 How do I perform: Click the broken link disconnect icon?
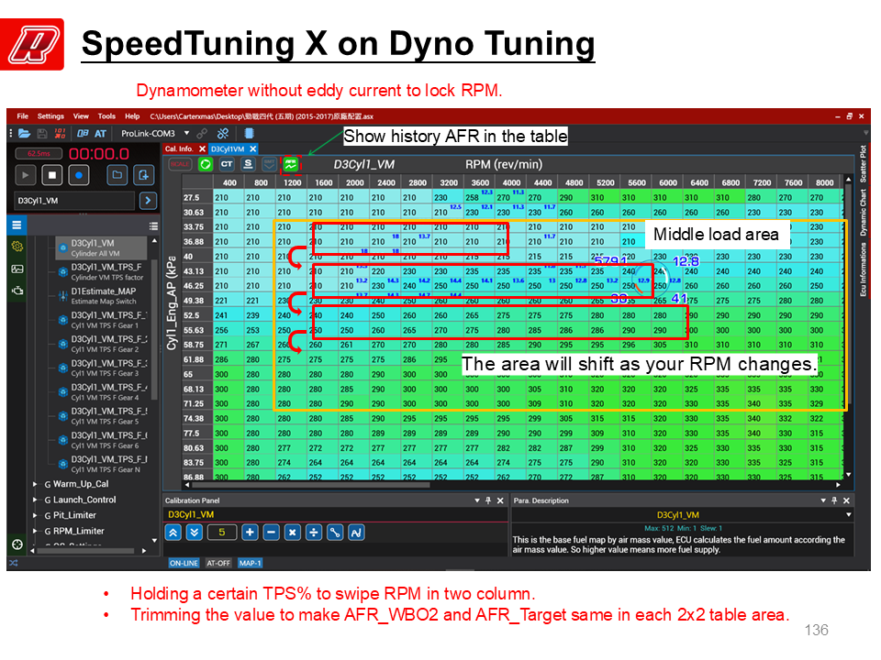pyautogui.click(x=223, y=134)
